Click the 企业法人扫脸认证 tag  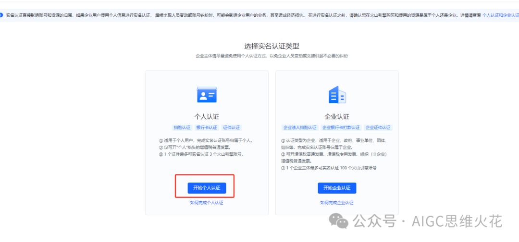[x=299, y=127]
